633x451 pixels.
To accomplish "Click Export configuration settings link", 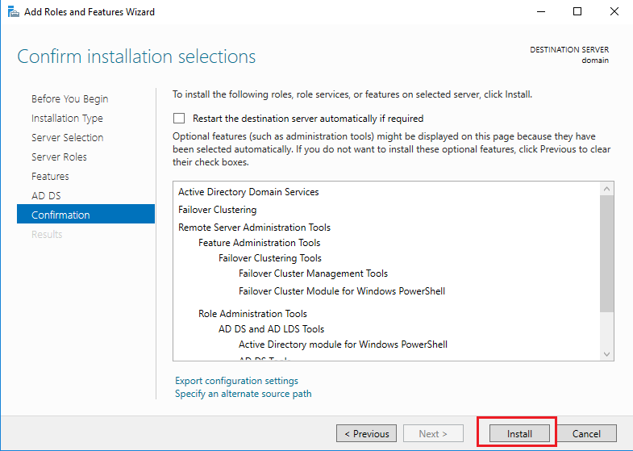I will pyautogui.click(x=236, y=381).
